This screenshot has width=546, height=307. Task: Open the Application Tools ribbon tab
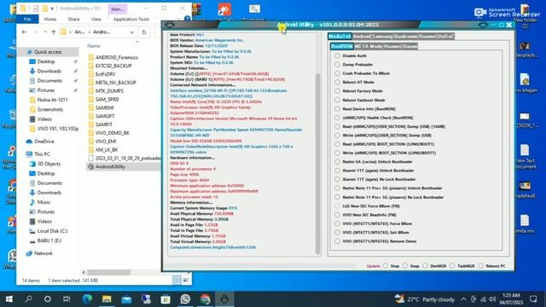coord(131,19)
